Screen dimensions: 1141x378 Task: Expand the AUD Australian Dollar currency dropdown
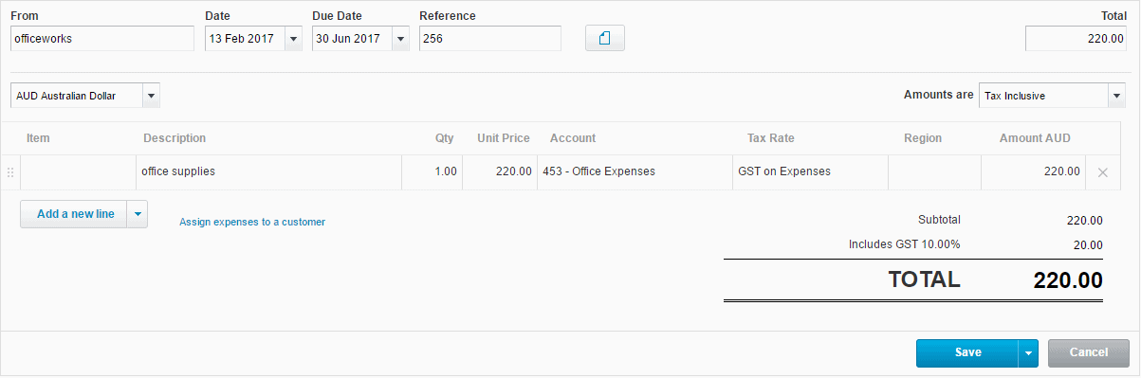151,96
